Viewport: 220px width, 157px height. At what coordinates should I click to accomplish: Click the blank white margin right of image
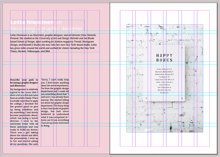210,82
